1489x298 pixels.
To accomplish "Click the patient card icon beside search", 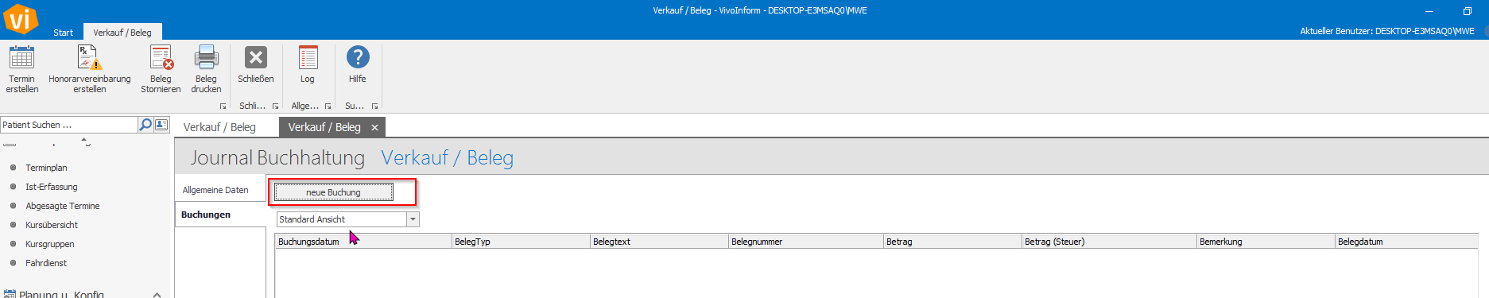I will point(161,125).
